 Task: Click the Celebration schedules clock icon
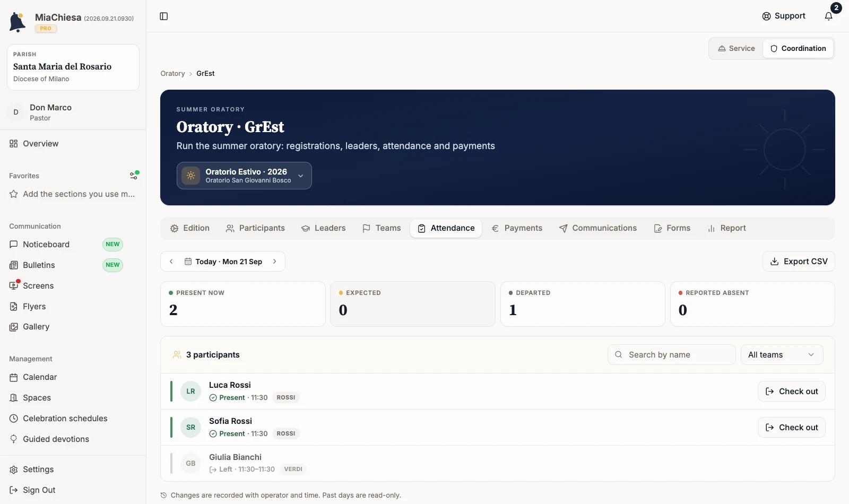14,419
